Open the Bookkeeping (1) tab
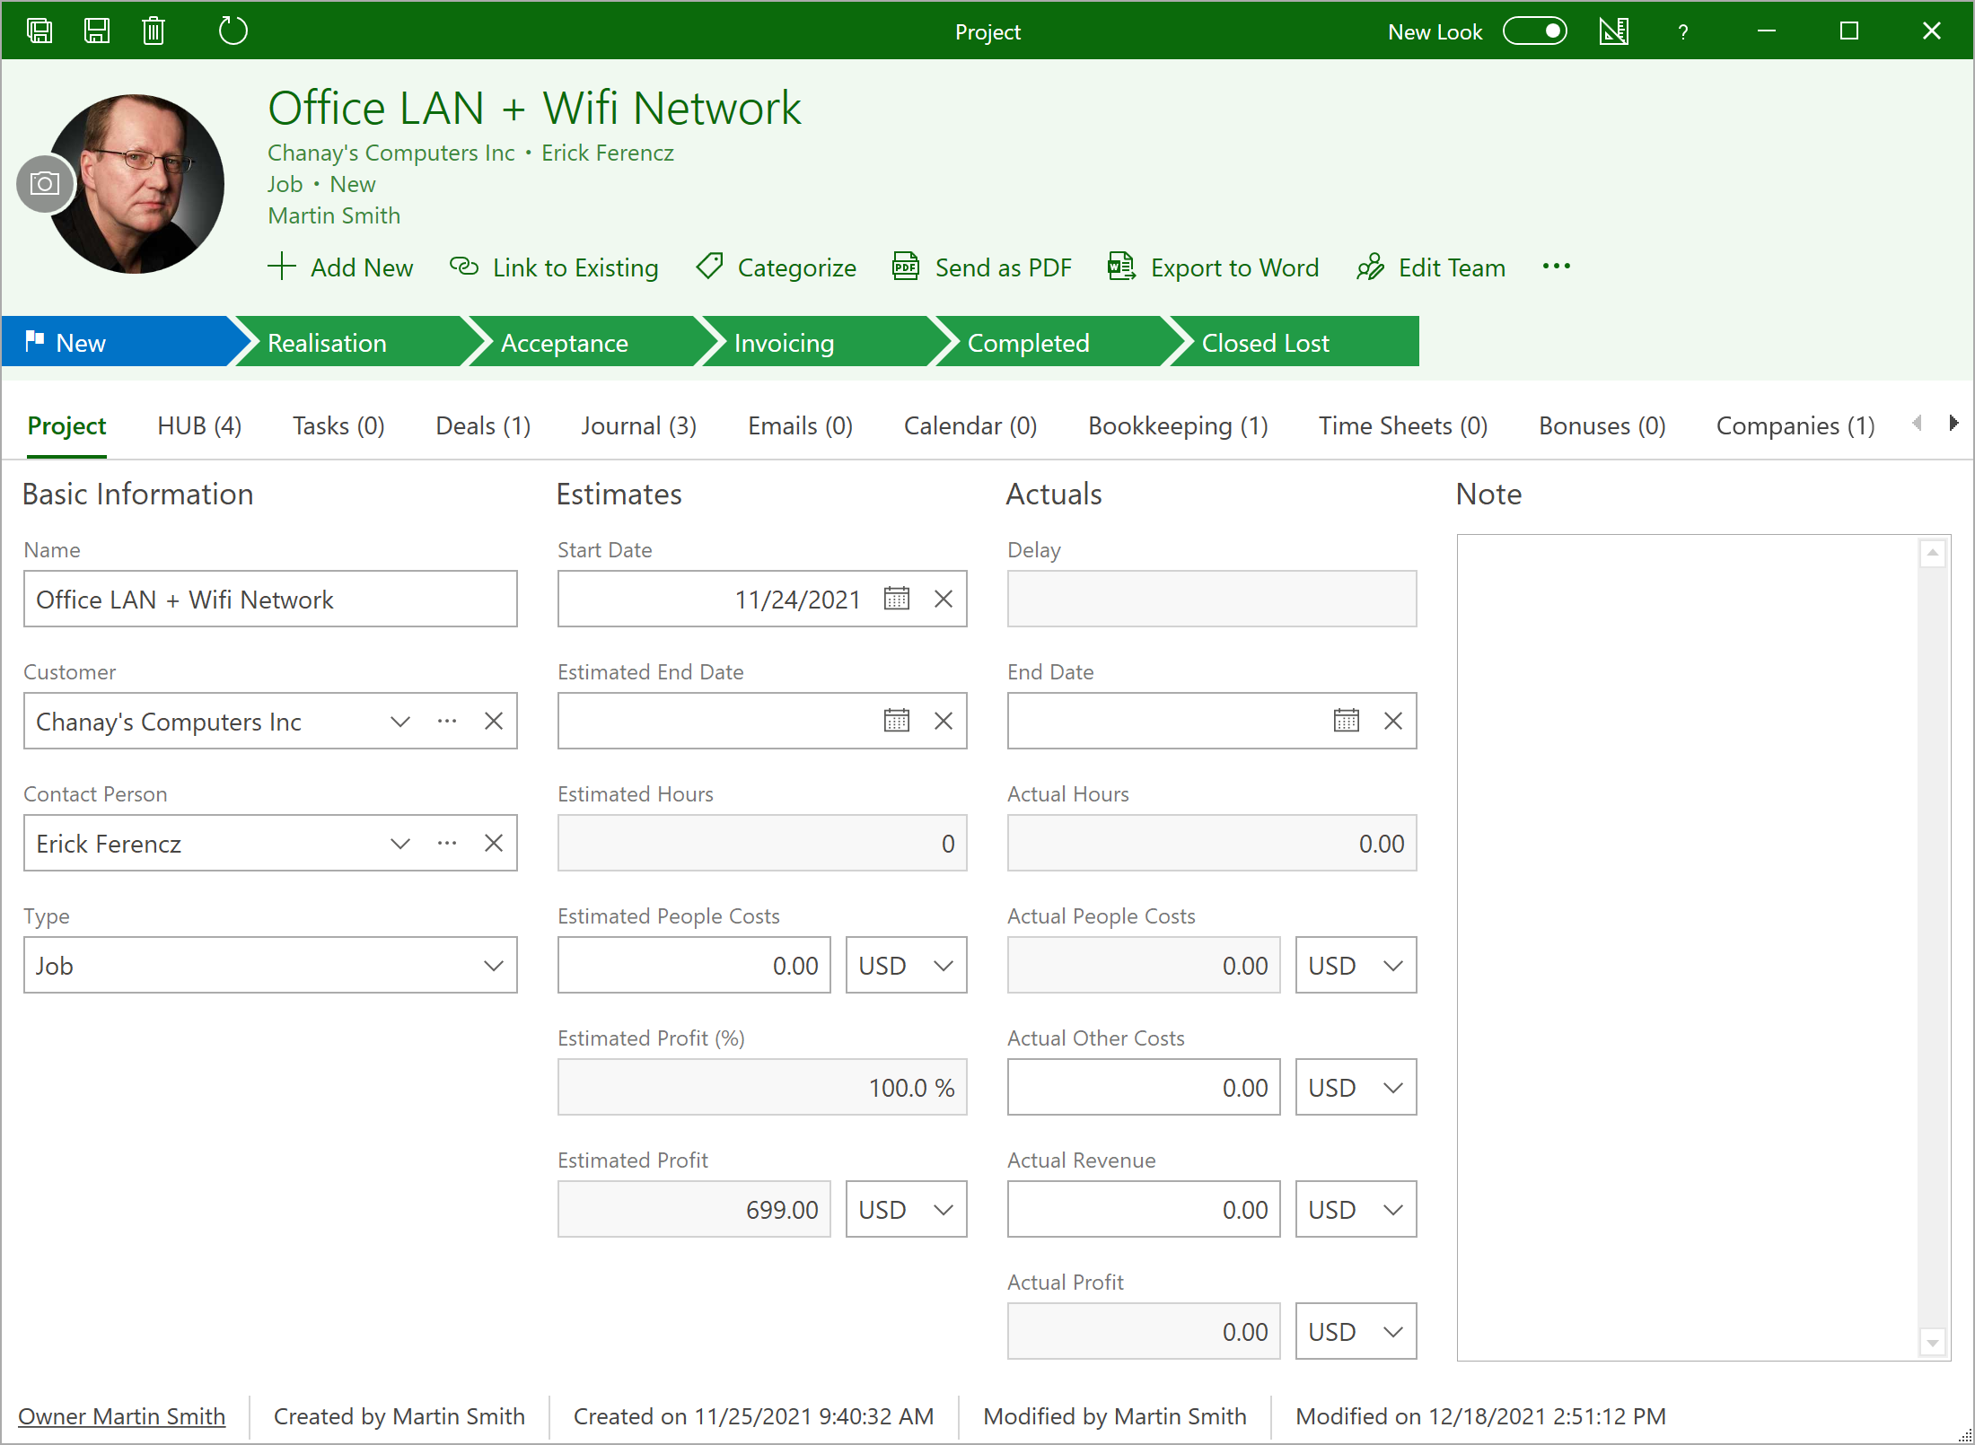 pos(1178,426)
